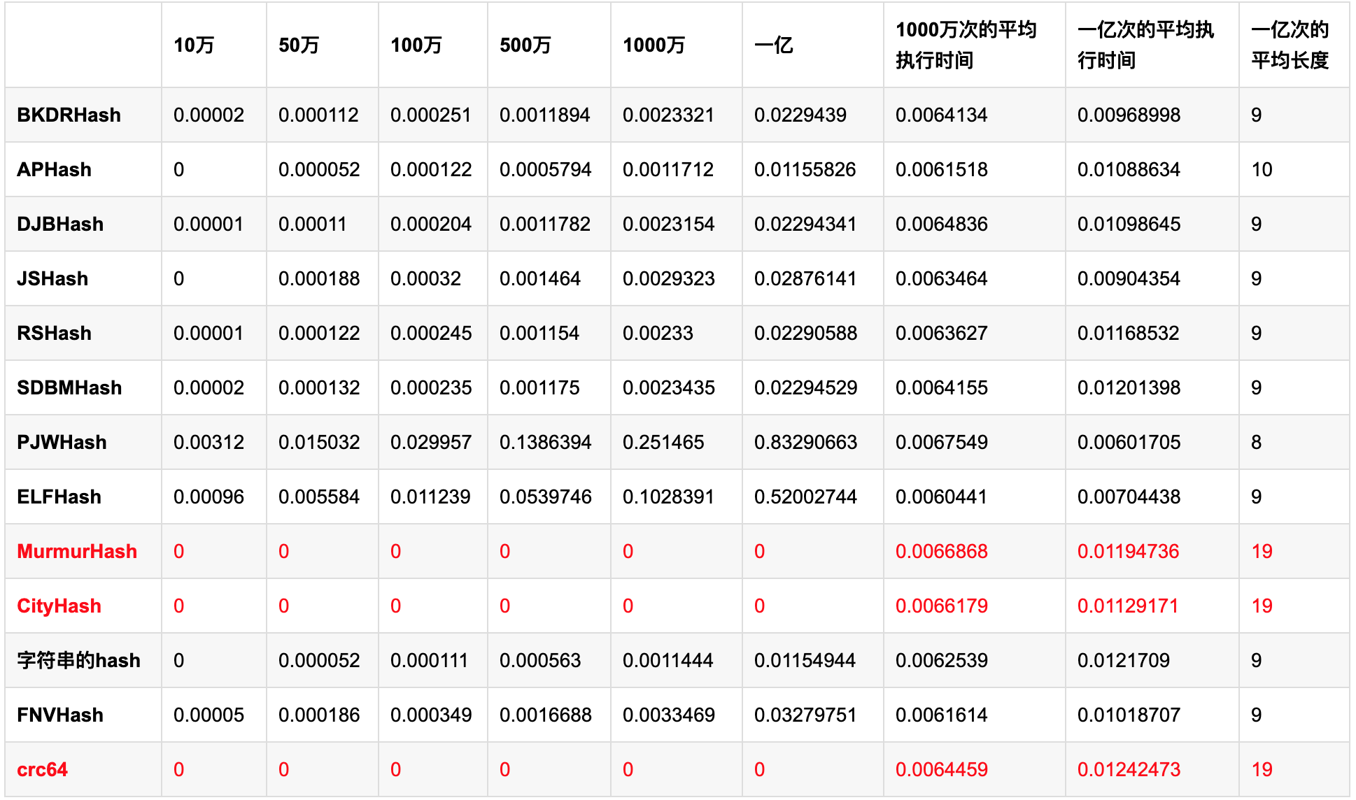Select the 500万 column header
The width and height of the screenshot is (1356, 800).
pos(525,45)
